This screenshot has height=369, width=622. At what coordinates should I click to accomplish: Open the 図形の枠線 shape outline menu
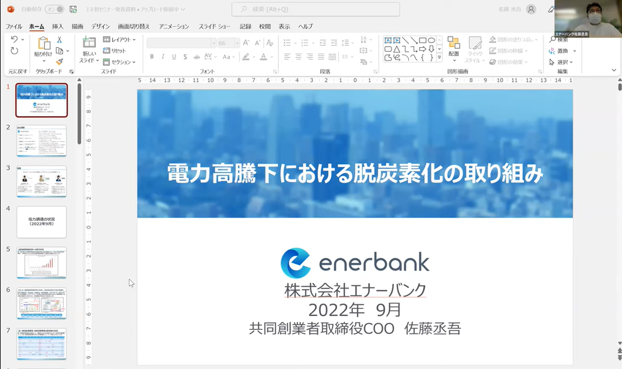coord(508,51)
